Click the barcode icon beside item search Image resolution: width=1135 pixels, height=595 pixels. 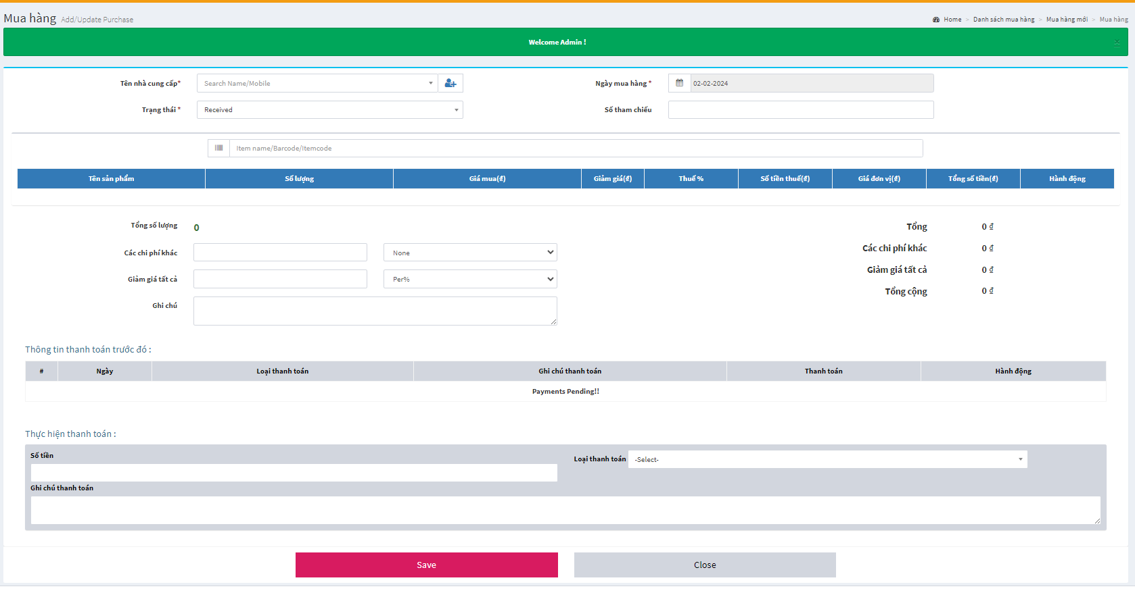[x=218, y=148]
